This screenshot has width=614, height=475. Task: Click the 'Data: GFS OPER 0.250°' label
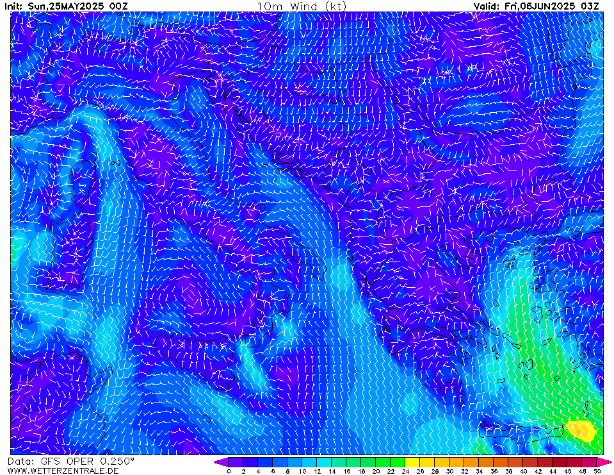[x=71, y=462]
